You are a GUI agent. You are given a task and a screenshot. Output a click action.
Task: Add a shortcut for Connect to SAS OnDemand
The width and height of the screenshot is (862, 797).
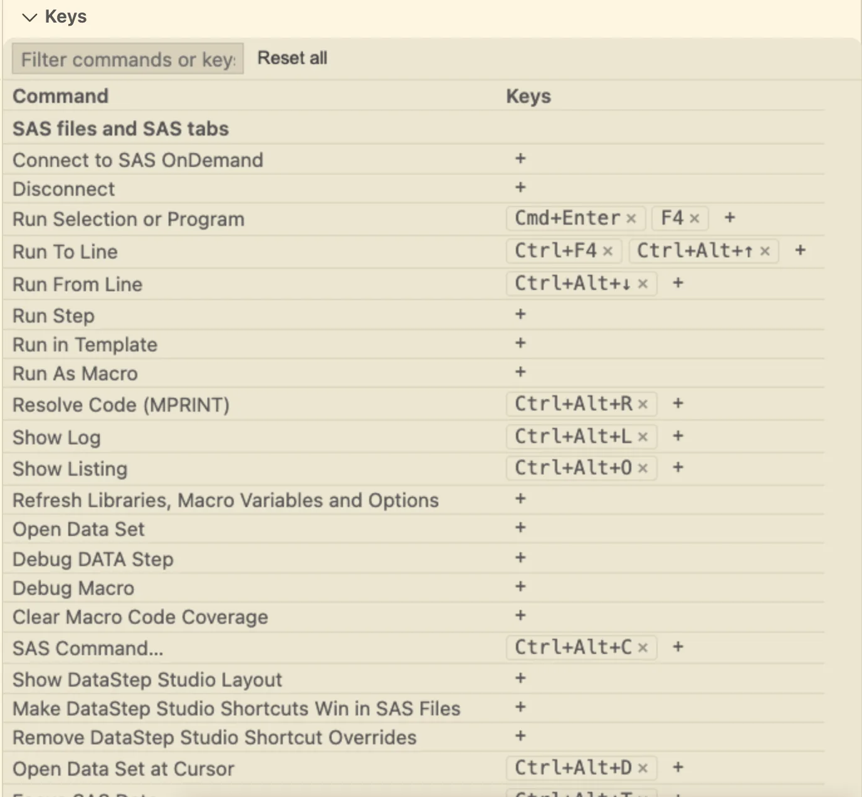[x=520, y=159]
